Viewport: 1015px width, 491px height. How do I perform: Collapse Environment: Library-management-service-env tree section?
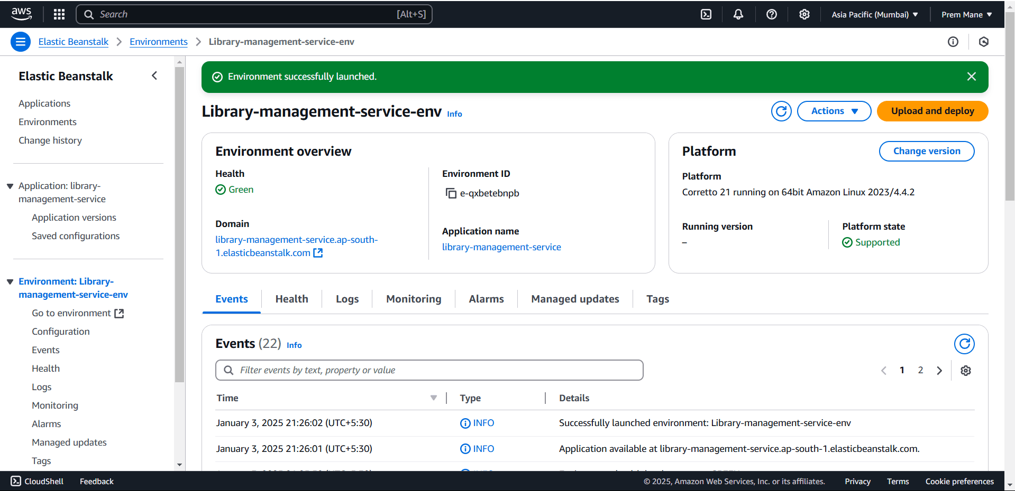[x=10, y=282]
